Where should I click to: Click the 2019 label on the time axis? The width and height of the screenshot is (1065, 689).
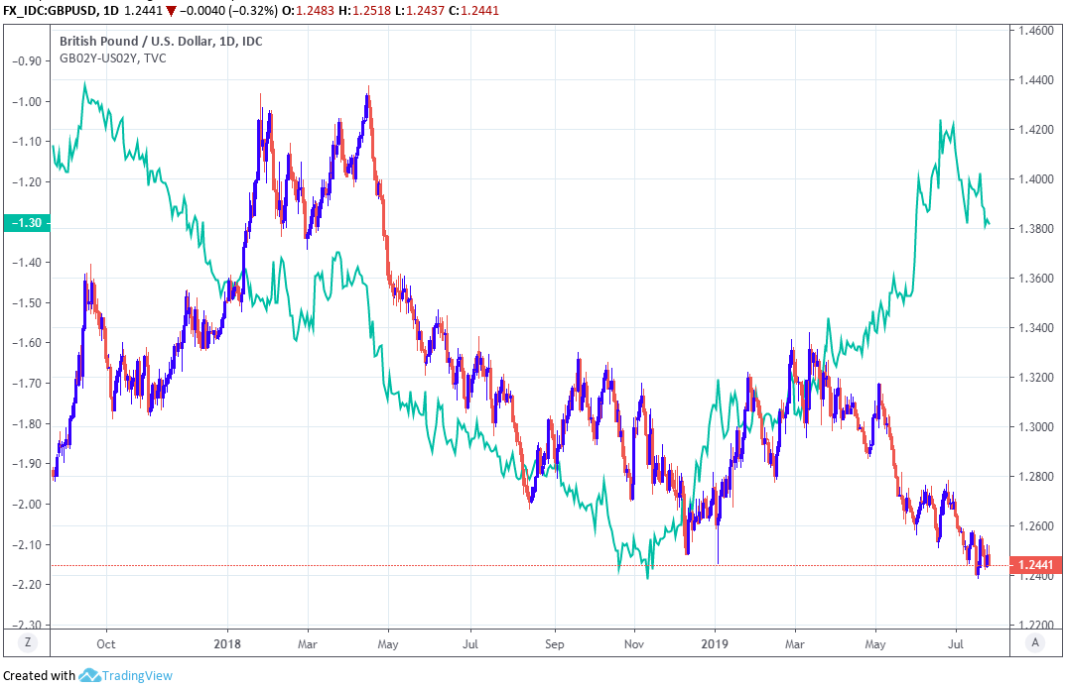click(x=716, y=642)
